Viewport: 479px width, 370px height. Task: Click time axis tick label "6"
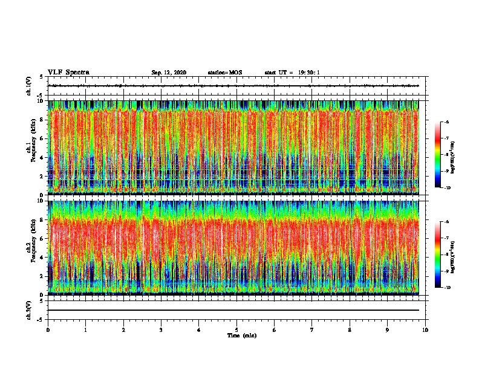pyautogui.click(x=275, y=330)
